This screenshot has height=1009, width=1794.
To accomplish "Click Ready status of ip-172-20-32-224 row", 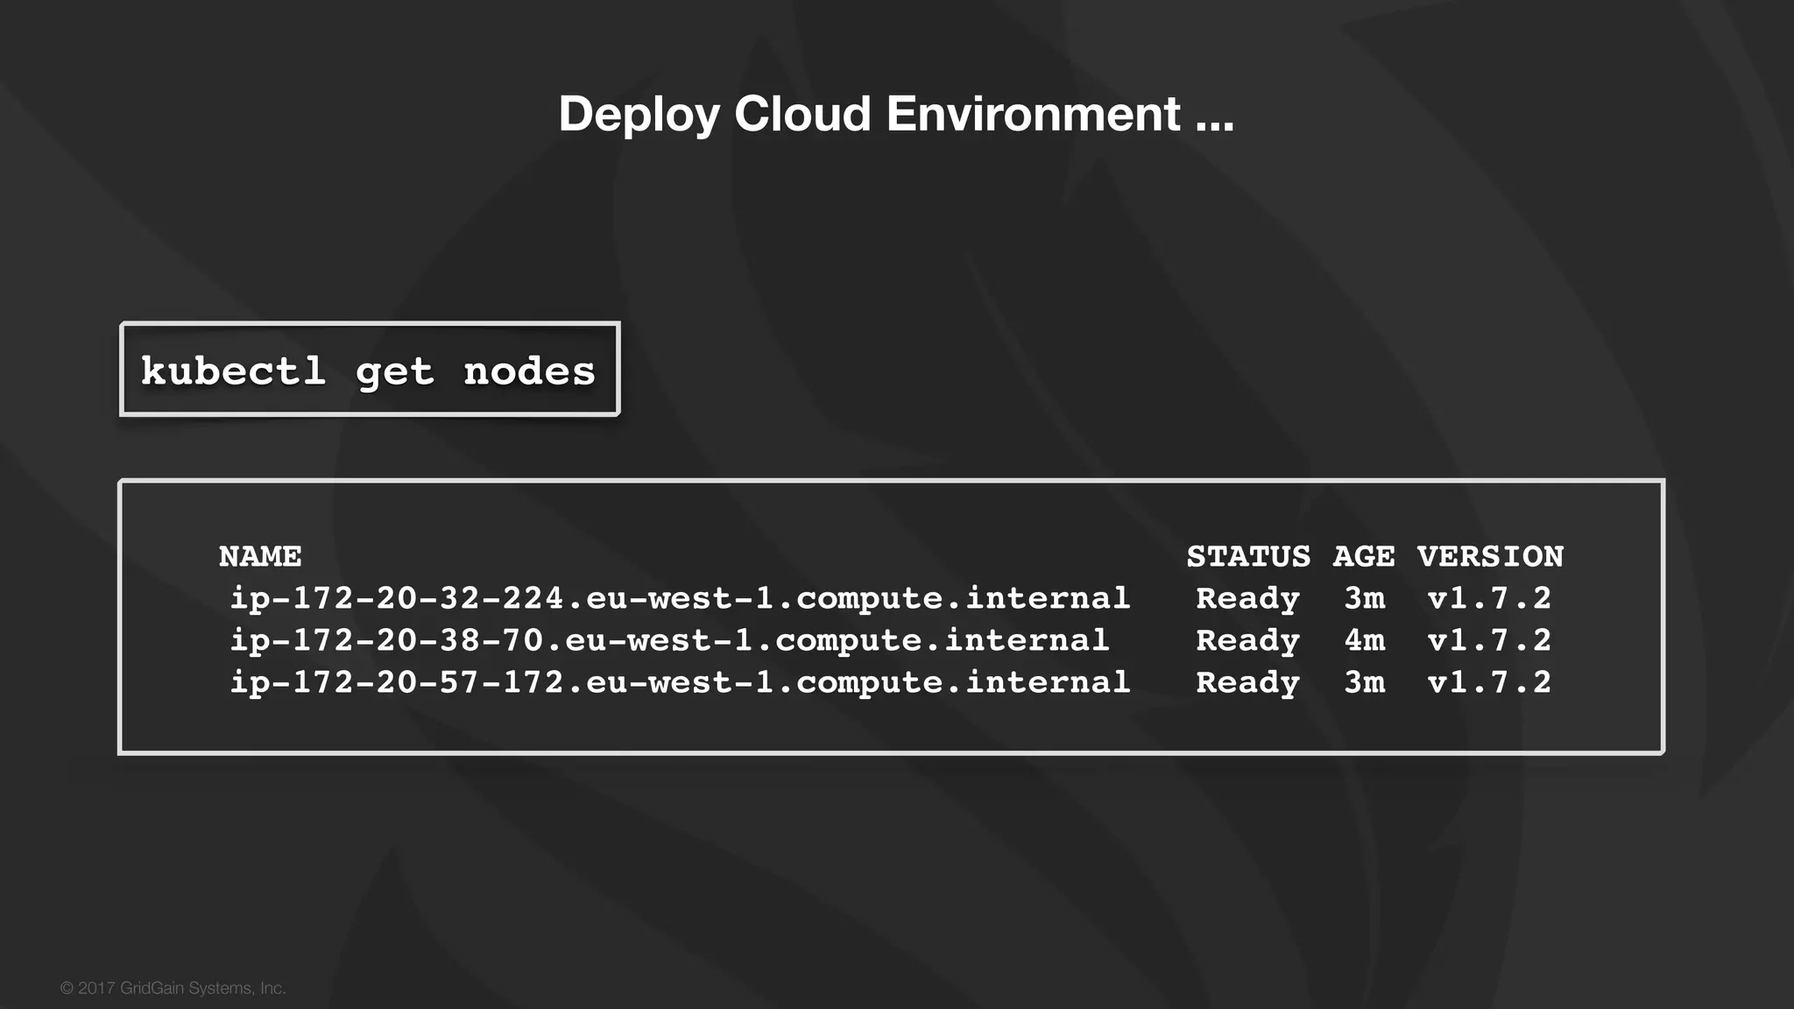I will tap(1248, 600).
